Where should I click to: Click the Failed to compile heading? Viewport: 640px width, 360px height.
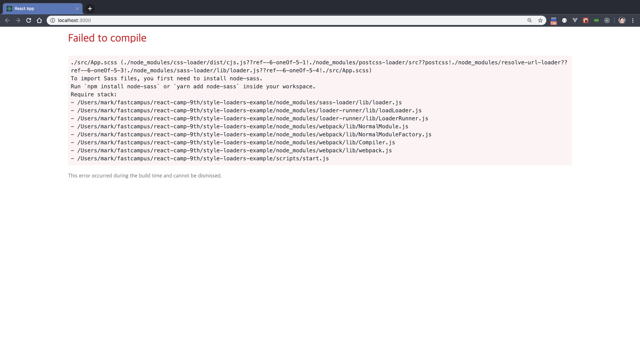point(107,38)
